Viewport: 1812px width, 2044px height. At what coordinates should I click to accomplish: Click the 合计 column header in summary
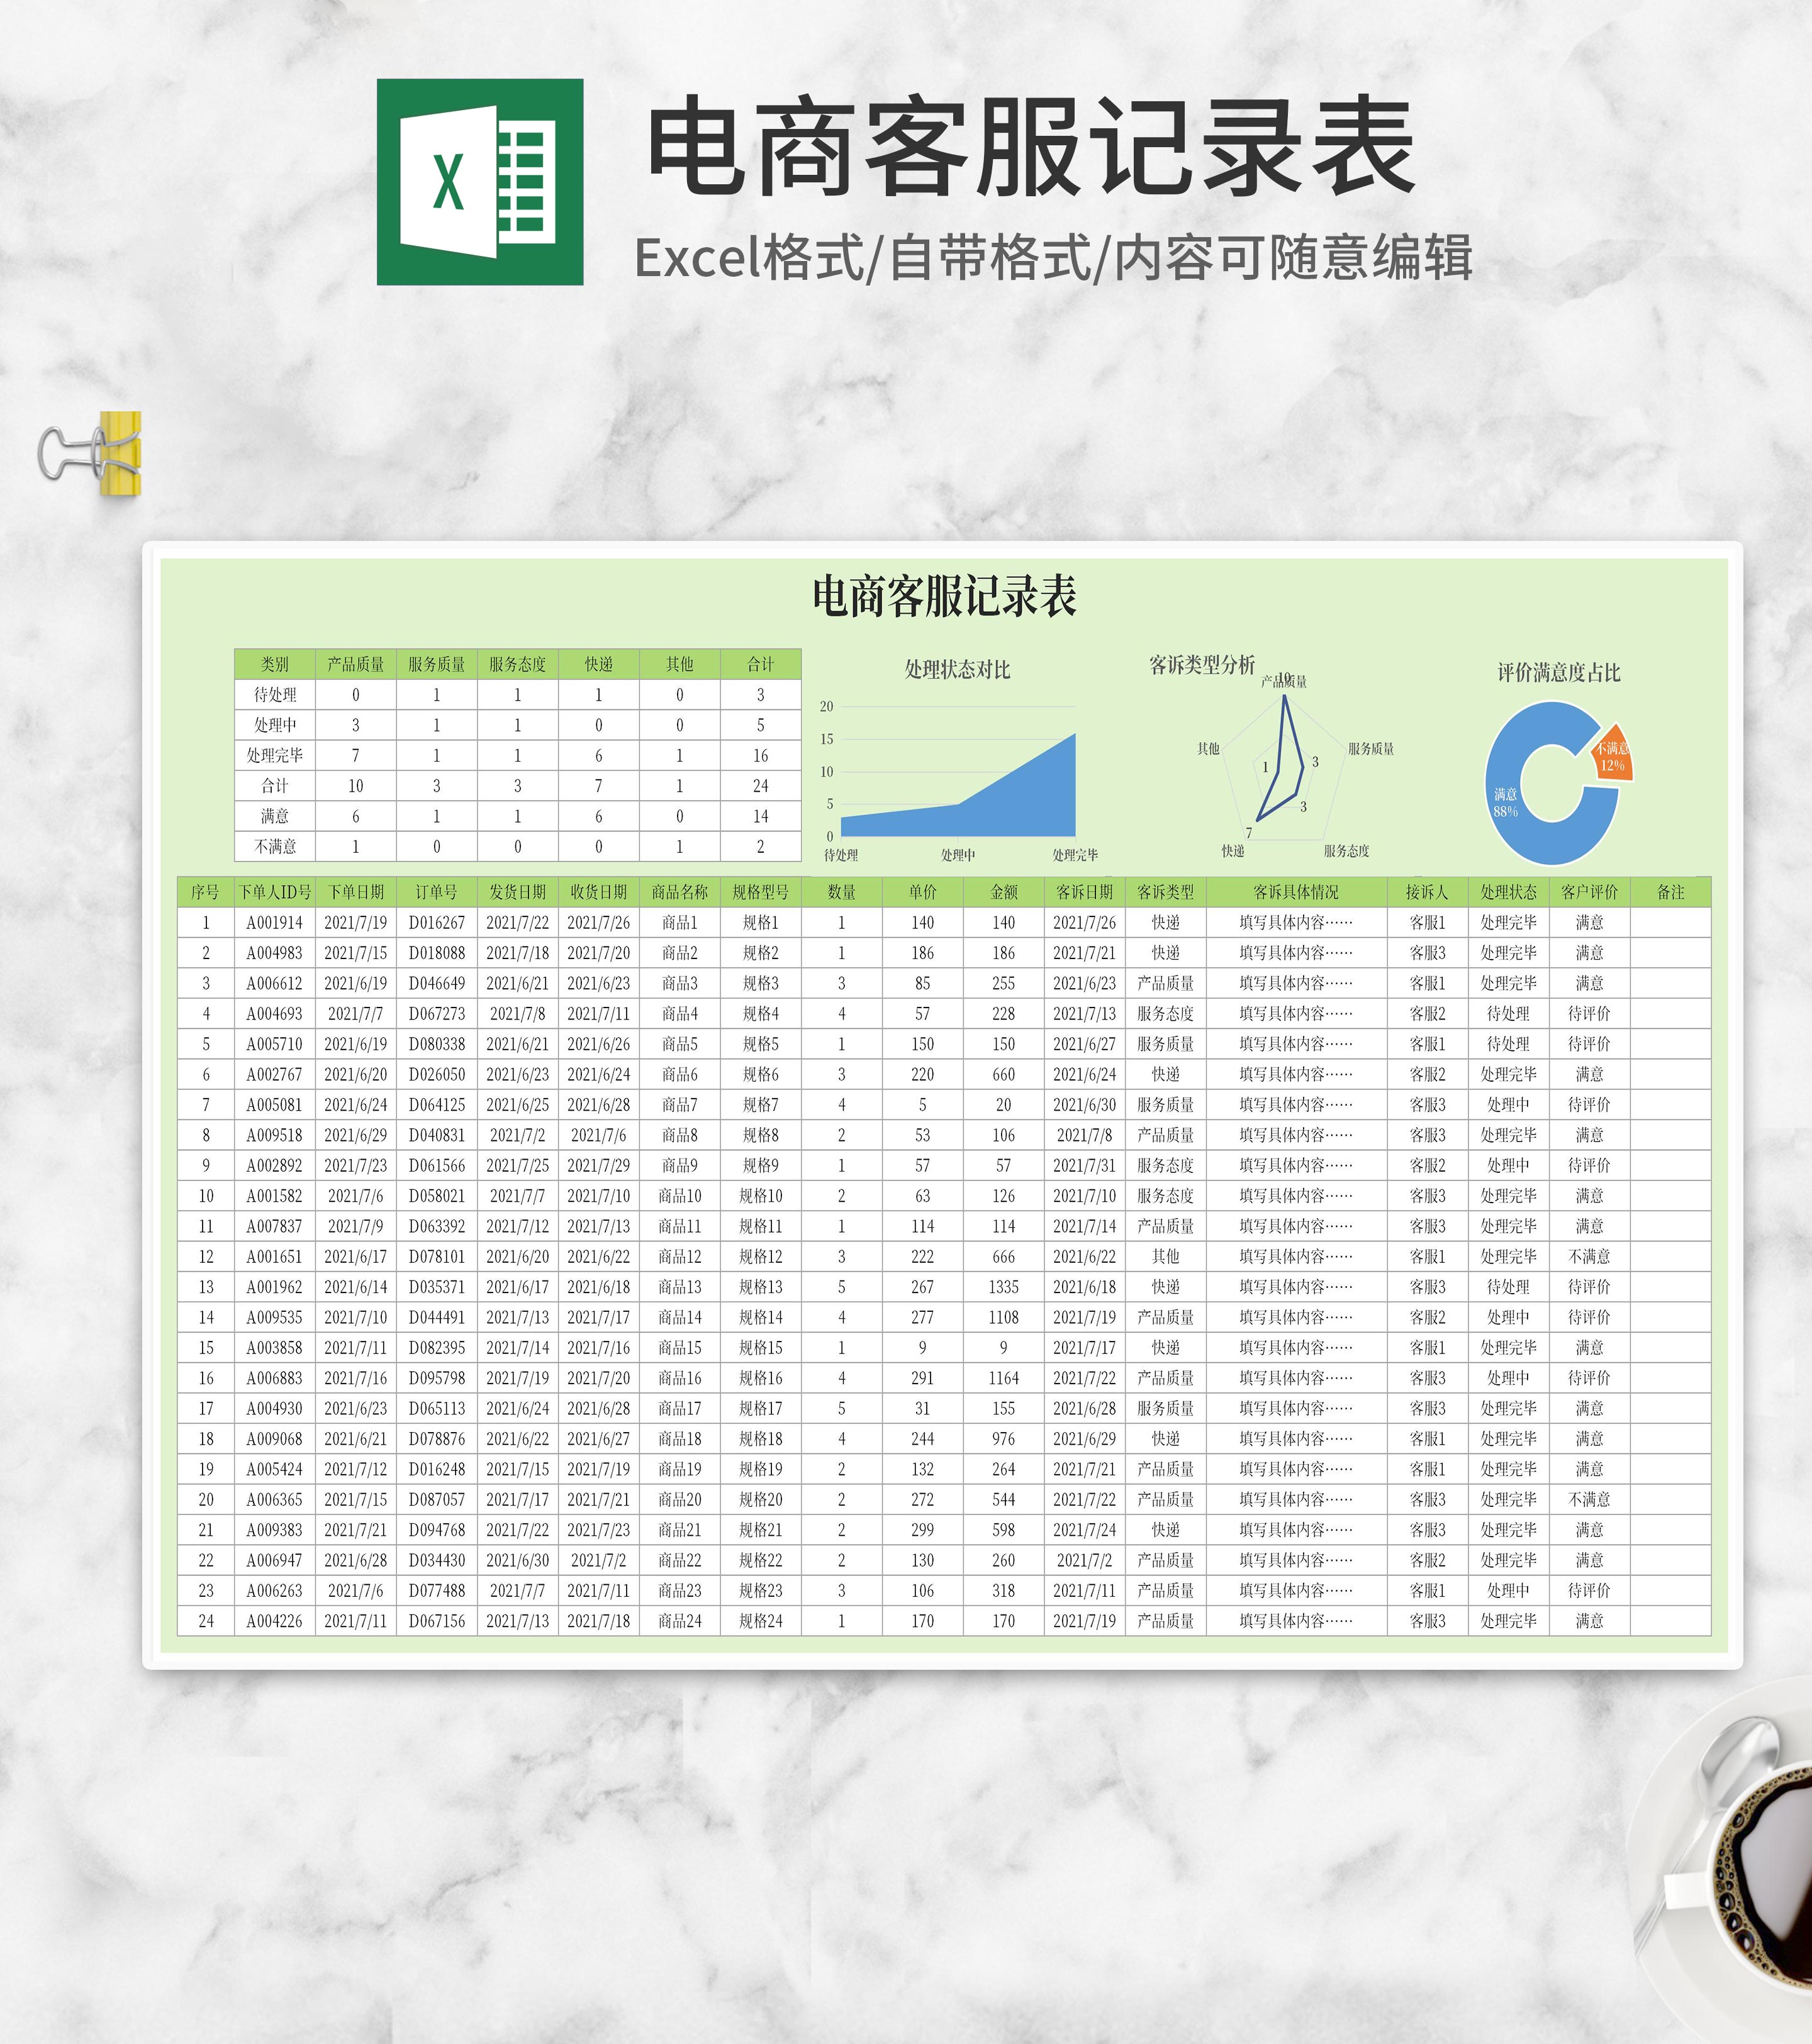[761, 664]
